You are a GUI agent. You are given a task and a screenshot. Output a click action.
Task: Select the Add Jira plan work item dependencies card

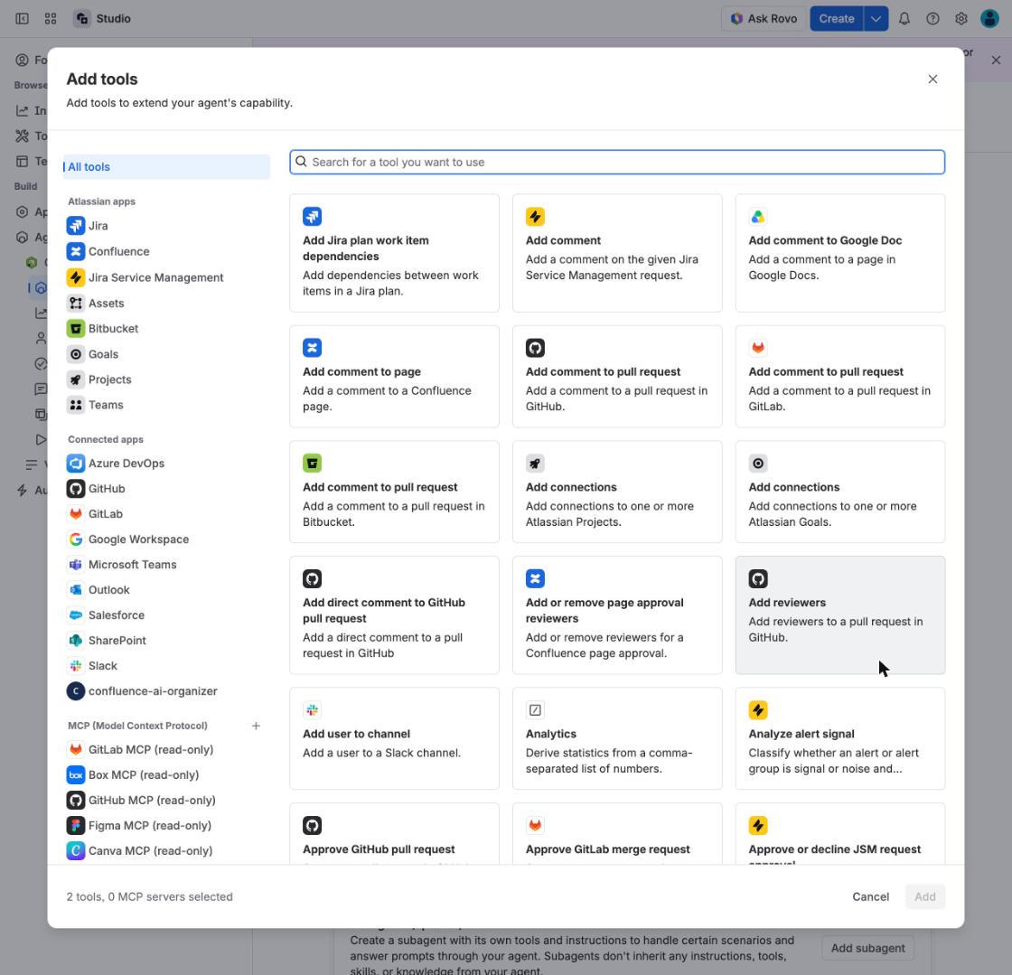[394, 253]
